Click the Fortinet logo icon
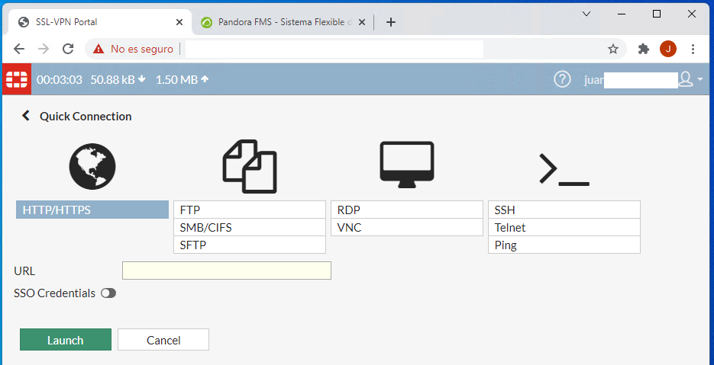 tap(16, 79)
